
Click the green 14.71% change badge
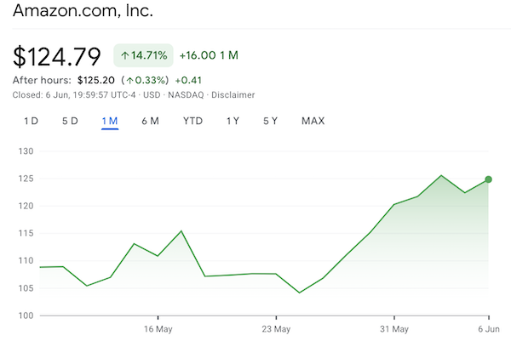pos(143,55)
